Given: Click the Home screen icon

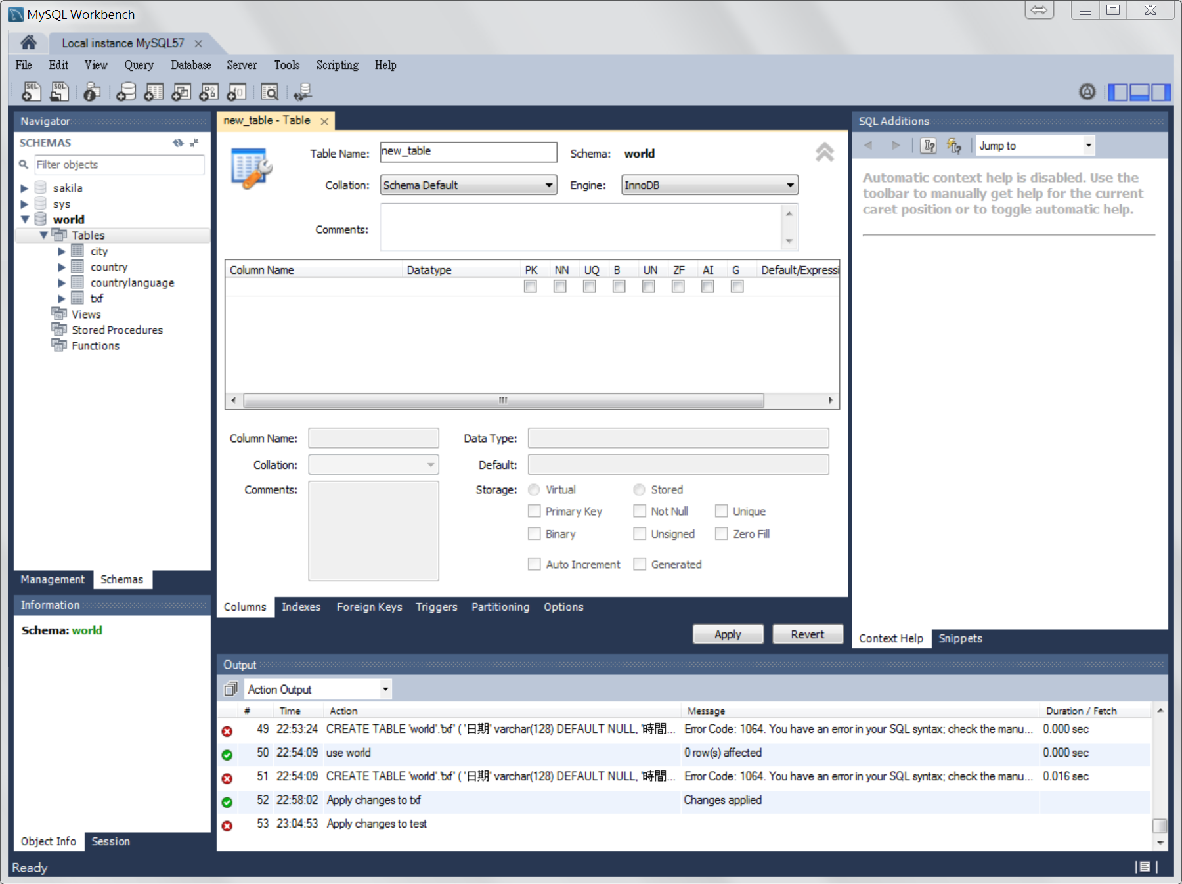Looking at the screenshot, I should [x=28, y=43].
